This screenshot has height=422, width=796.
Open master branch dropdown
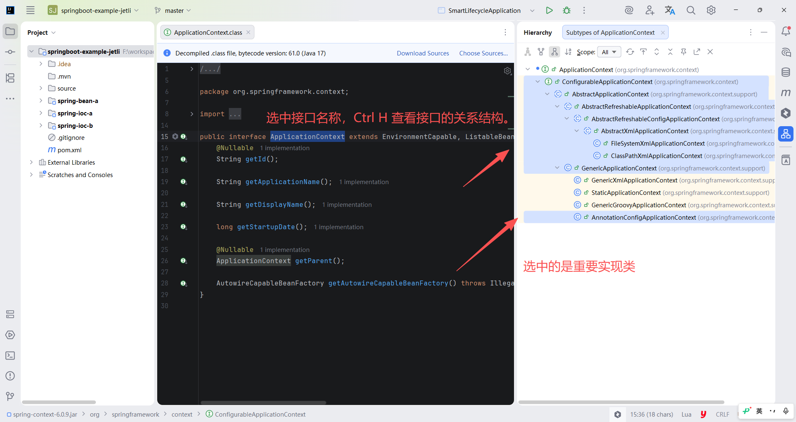[173, 10]
